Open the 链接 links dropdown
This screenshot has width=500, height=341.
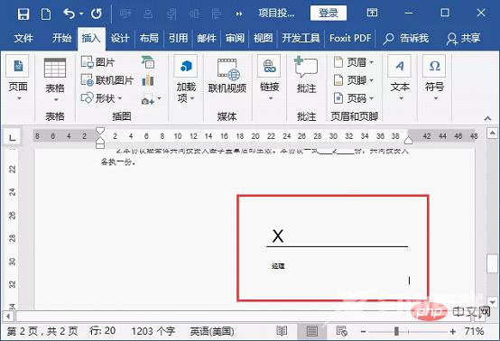click(270, 78)
